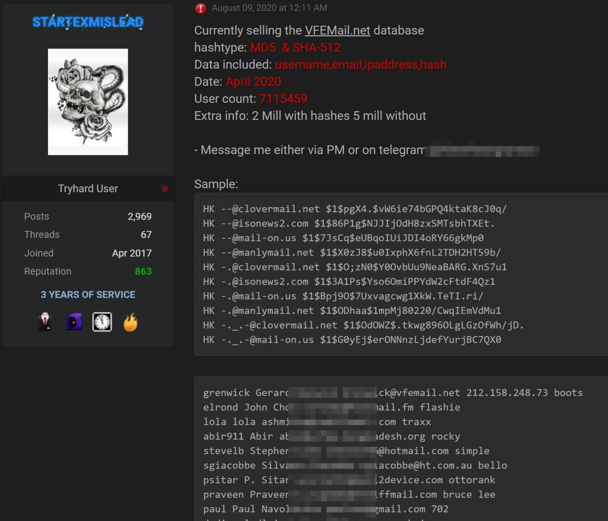Open the STARTEXMISLEAD username profile link
The image size is (608, 521).
[x=88, y=22]
